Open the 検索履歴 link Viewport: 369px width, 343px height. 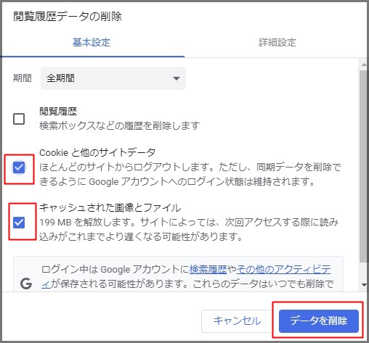pyautogui.click(x=208, y=269)
